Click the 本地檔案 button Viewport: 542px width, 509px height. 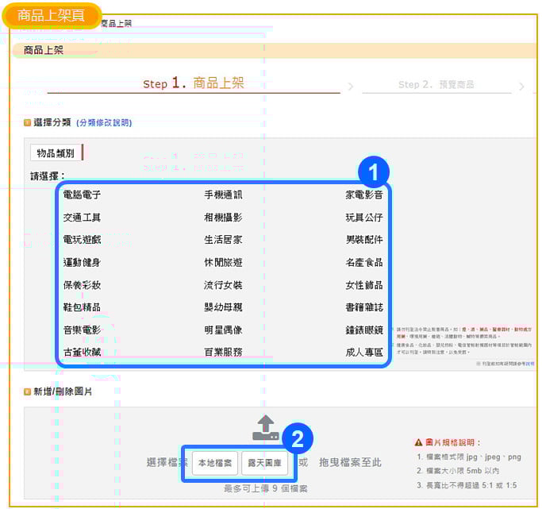click(215, 463)
